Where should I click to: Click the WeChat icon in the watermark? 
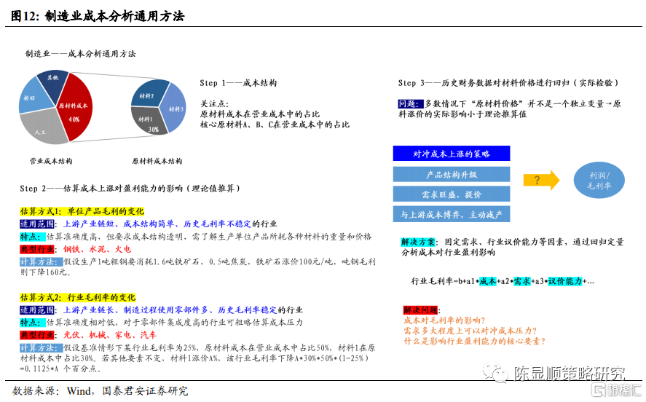click(498, 374)
